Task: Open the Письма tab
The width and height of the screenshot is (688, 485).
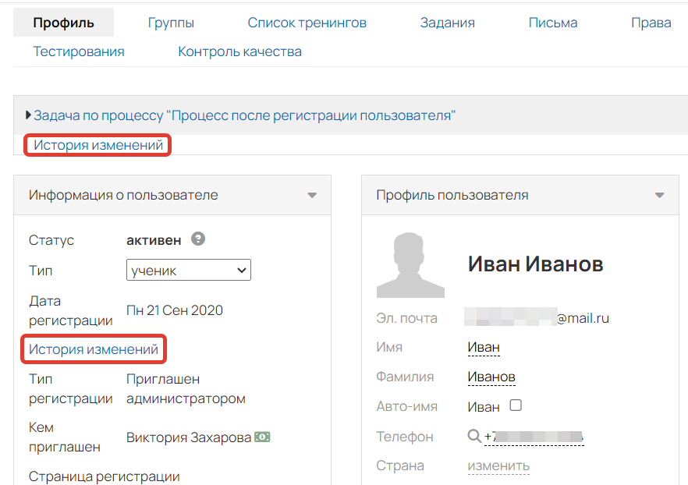Action: (x=553, y=23)
